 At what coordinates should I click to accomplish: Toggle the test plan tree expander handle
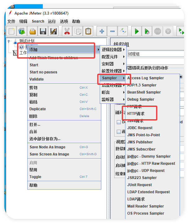pyautogui.click(x=9, y=41)
